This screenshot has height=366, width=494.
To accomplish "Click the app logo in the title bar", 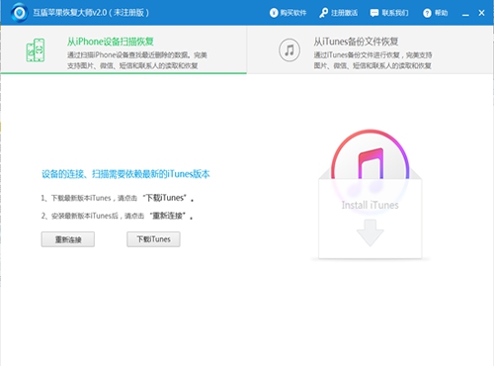I will click(20, 13).
